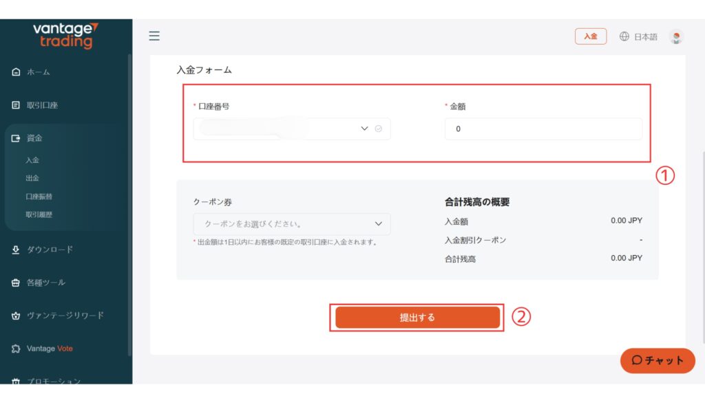
Task: Click the 取引口座 sidebar icon
Action: pyautogui.click(x=17, y=105)
